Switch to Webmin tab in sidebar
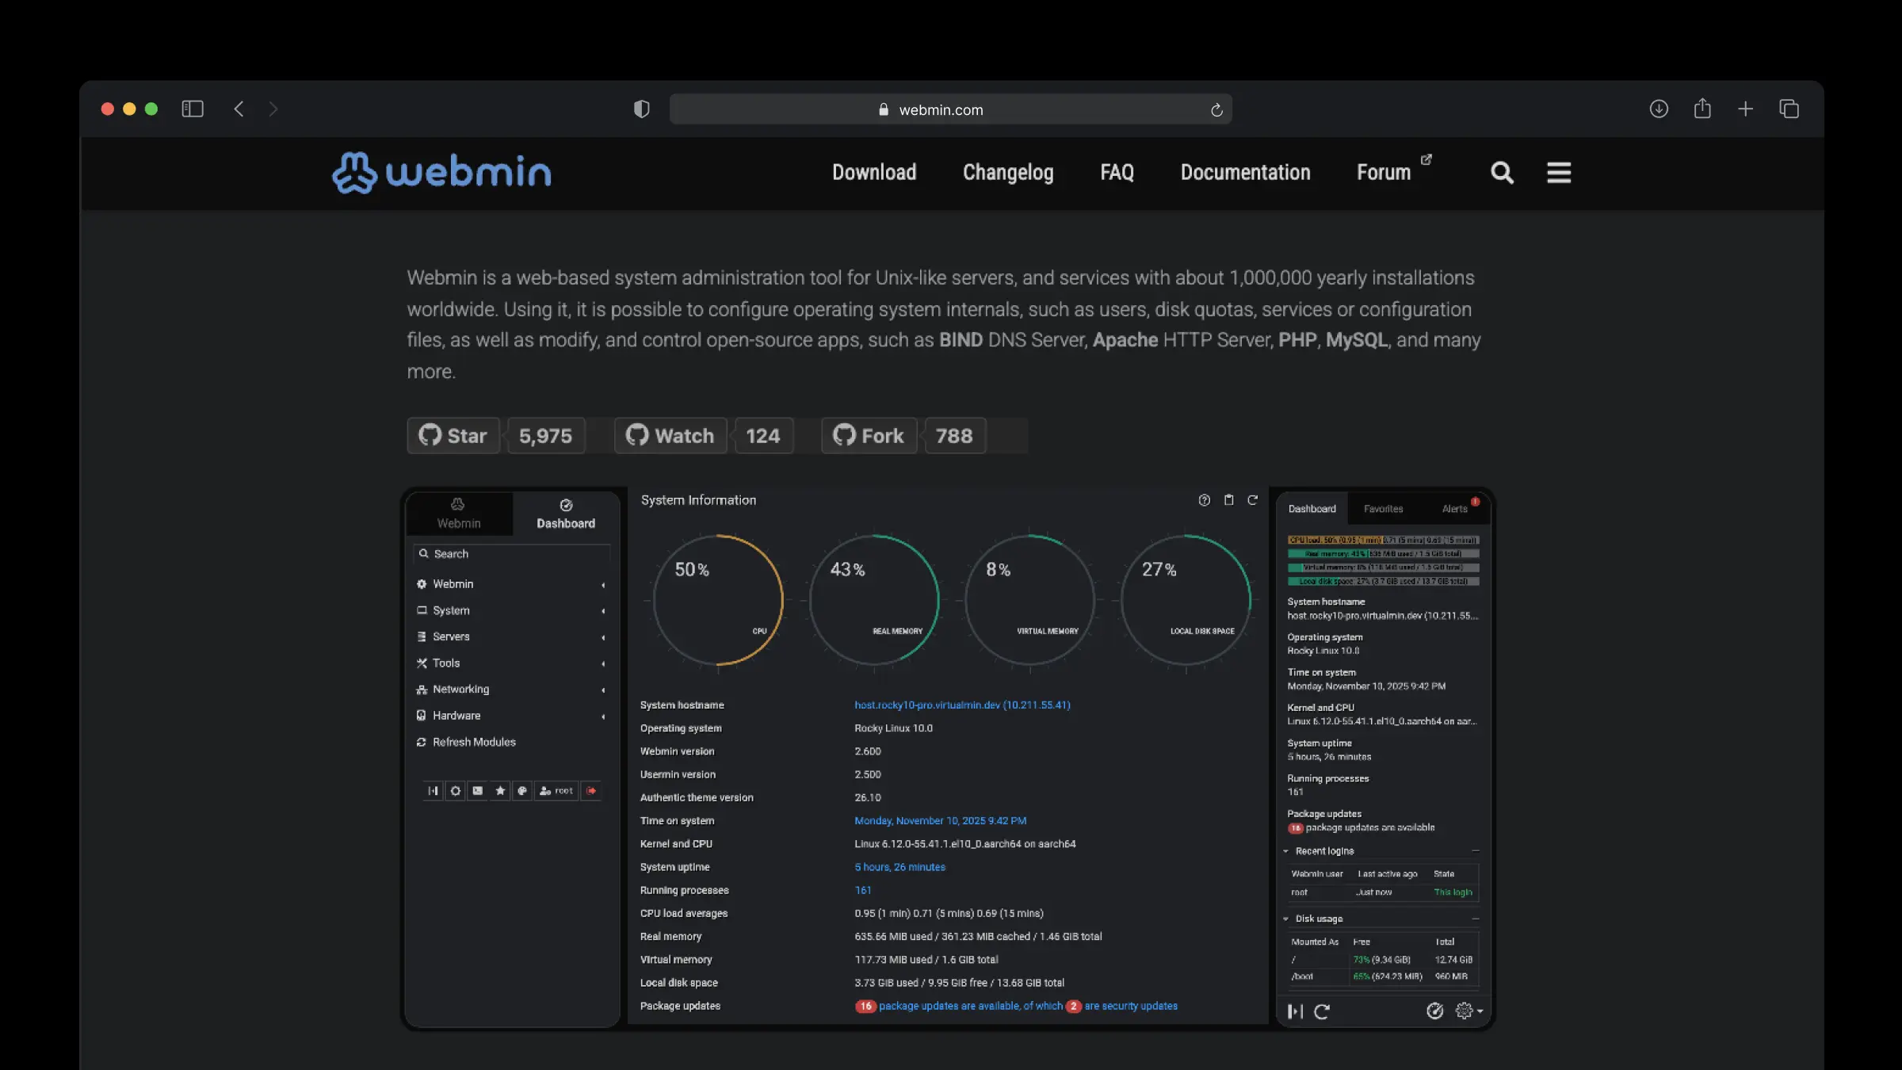This screenshot has width=1902, height=1070. click(x=459, y=514)
